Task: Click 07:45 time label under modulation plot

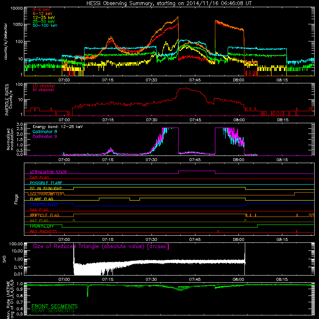Action: tap(195, 160)
